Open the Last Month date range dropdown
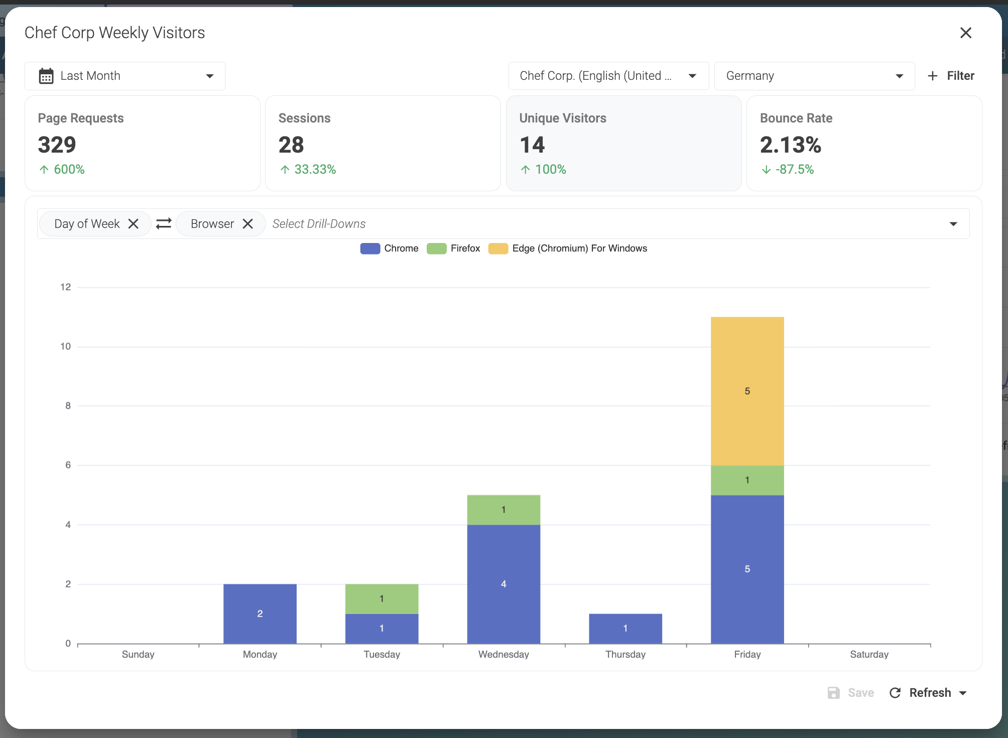 [125, 76]
